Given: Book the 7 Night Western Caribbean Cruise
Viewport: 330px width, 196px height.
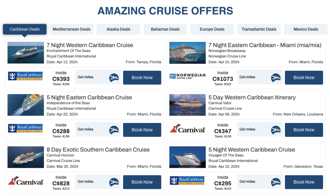Looking at the screenshot, I should (x=142, y=78).
